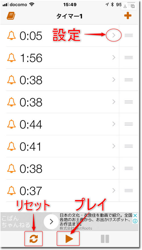Toggle the bell on the 0:05 timer
This screenshot has width=142, height=250.
tap(11, 35)
